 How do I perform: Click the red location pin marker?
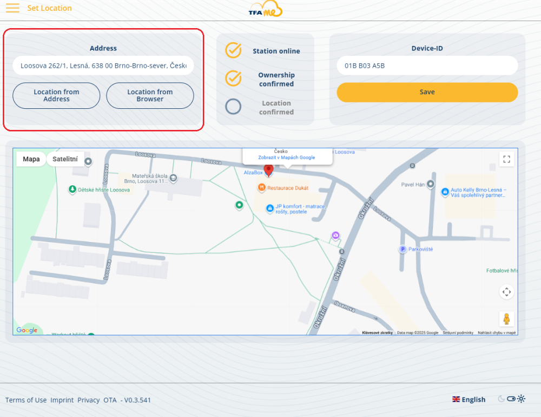coord(268,171)
